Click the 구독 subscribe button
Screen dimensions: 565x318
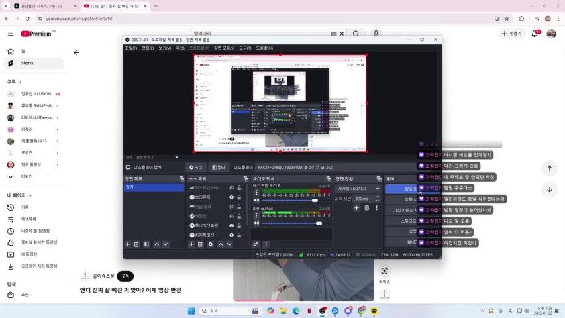click(x=126, y=276)
